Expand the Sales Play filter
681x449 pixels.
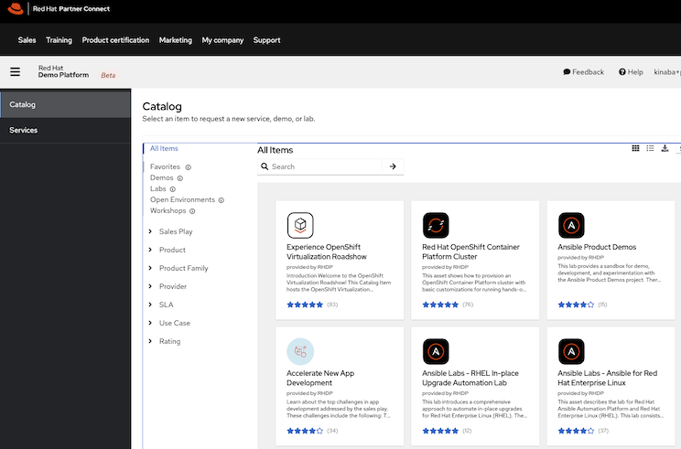(171, 231)
